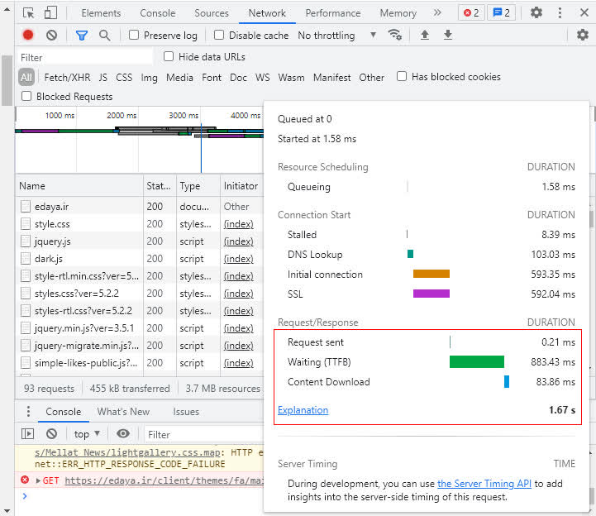Open the No throttling dropdown
Screen dimensions: 596x516
(x=337, y=36)
